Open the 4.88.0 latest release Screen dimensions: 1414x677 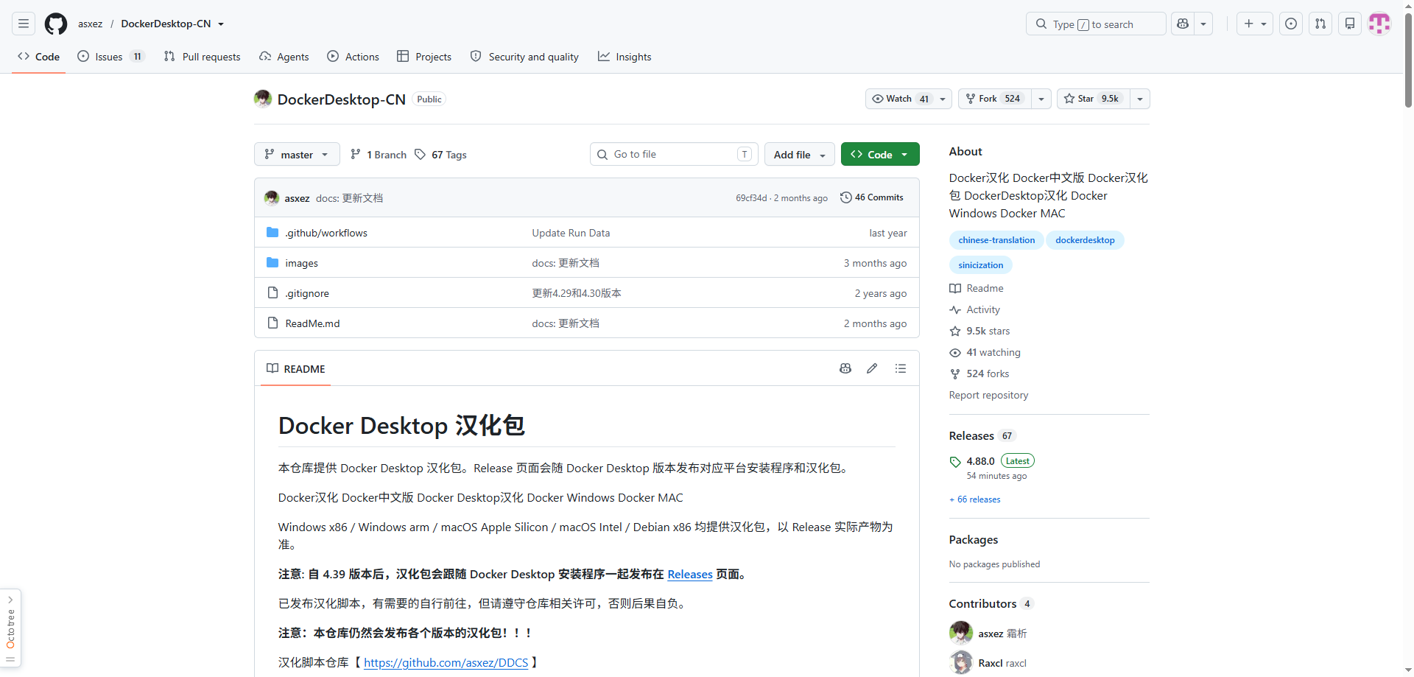980,461
